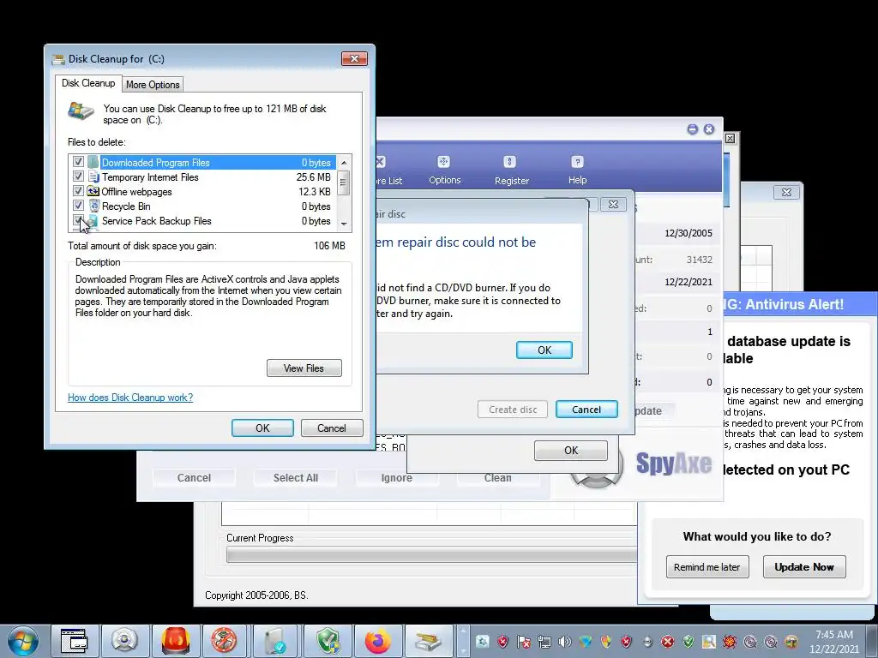This screenshot has height=658, width=878.
Task: Expand taskbar toolbar overflow arrows
Action: [462, 641]
